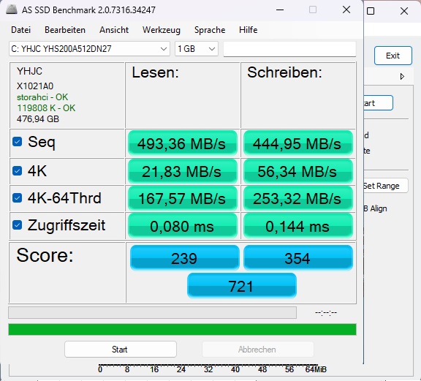The height and width of the screenshot is (381, 421).
Task: Minimize the AS SSD Benchmark window
Action: point(280,10)
